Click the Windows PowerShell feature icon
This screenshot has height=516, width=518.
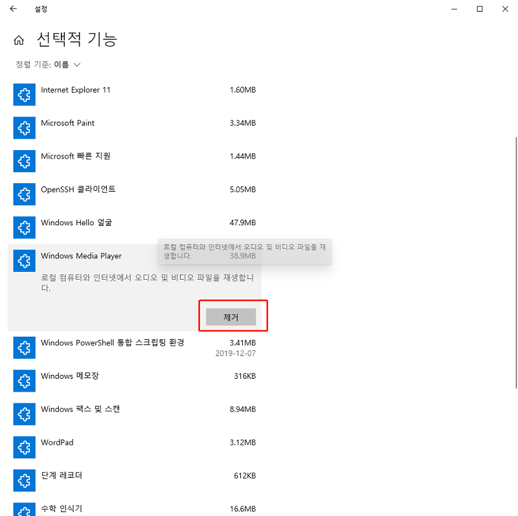click(x=25, y=348)
